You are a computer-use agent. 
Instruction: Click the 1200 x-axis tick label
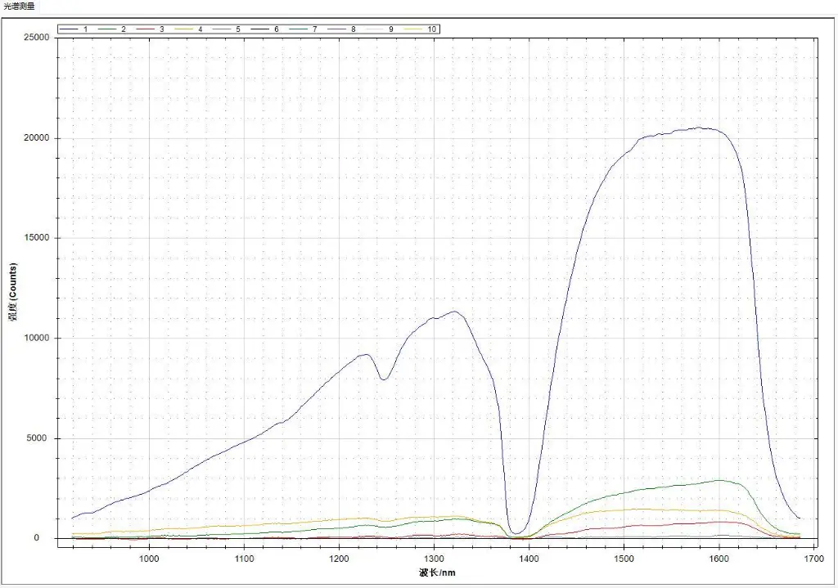(x=339, y=559)
